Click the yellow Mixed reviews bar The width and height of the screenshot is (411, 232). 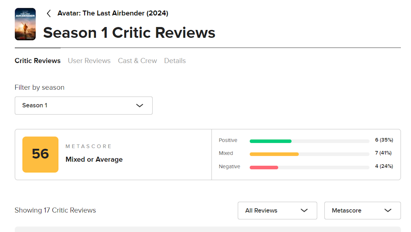274,154
